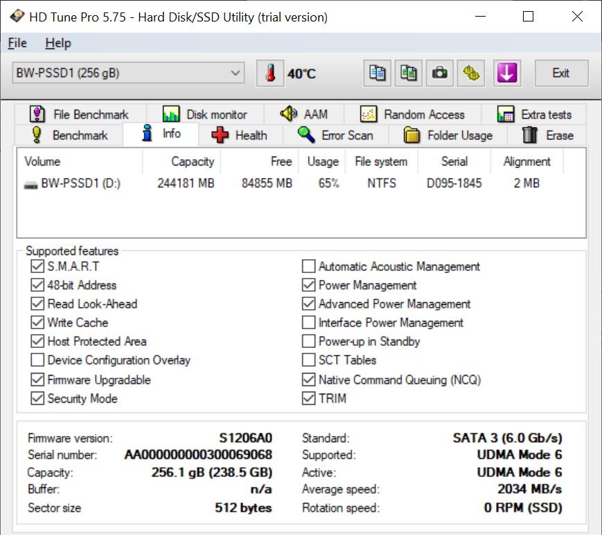
Task: Click the Exit button
Action: pyautogui.click(x=560, y=73)
